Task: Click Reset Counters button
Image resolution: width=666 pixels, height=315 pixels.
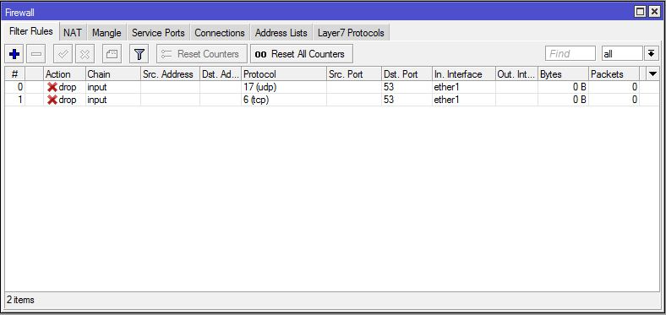Action: click(202, 54)
